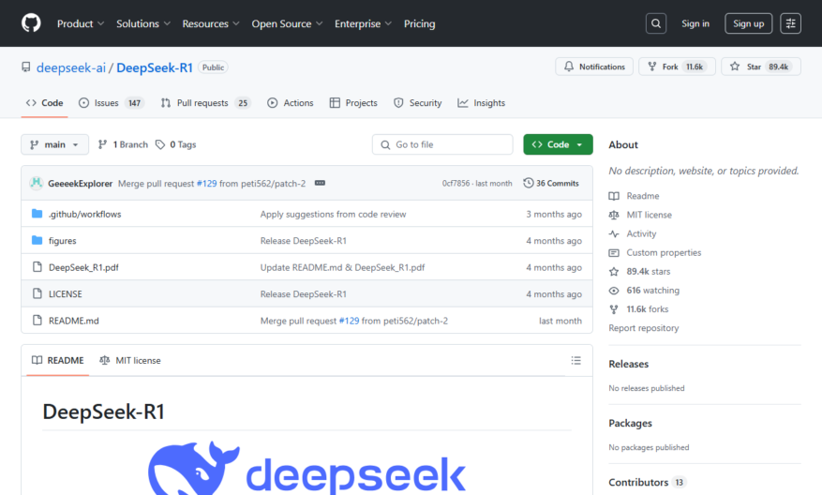Viewport: 822px width, 495px height.
Task: Click the Notifications bell button
Action: pyautogui.click(x=594, y=67)
